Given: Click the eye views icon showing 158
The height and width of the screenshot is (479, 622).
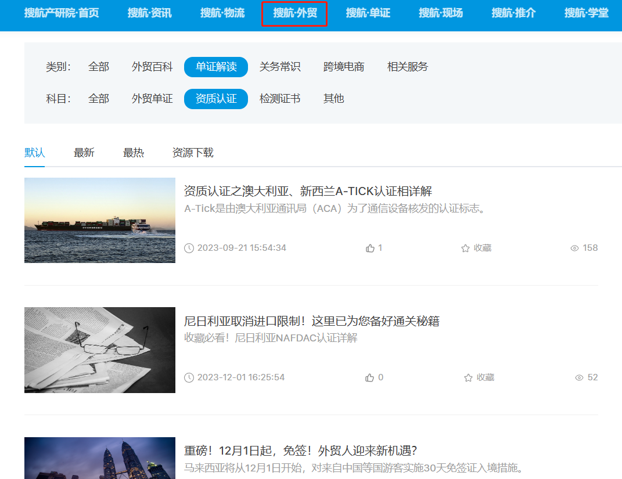Looking at the screenshot, I should coord(574,248).
